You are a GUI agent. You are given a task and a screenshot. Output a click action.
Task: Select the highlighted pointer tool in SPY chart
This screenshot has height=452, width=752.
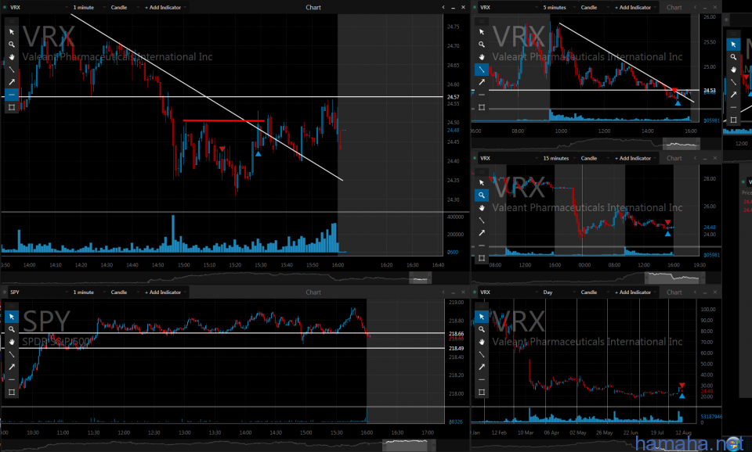click(12, 317)
